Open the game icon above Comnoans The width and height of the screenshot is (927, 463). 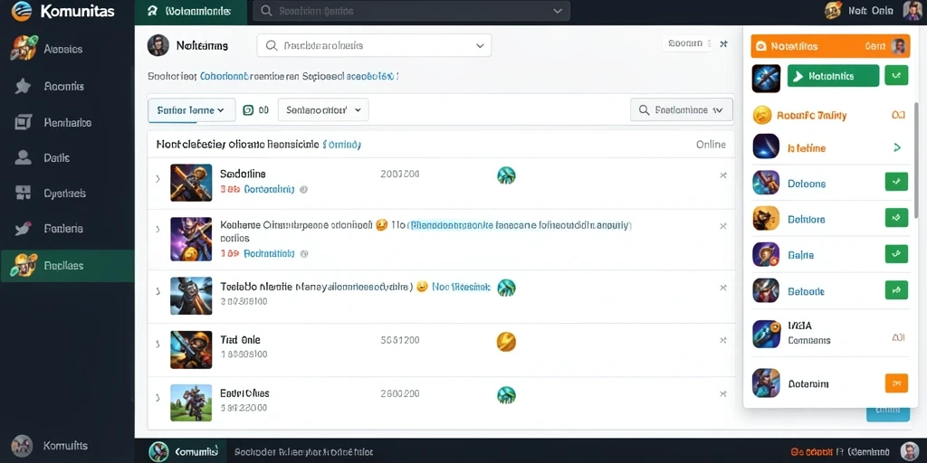[x=766, y=334]
